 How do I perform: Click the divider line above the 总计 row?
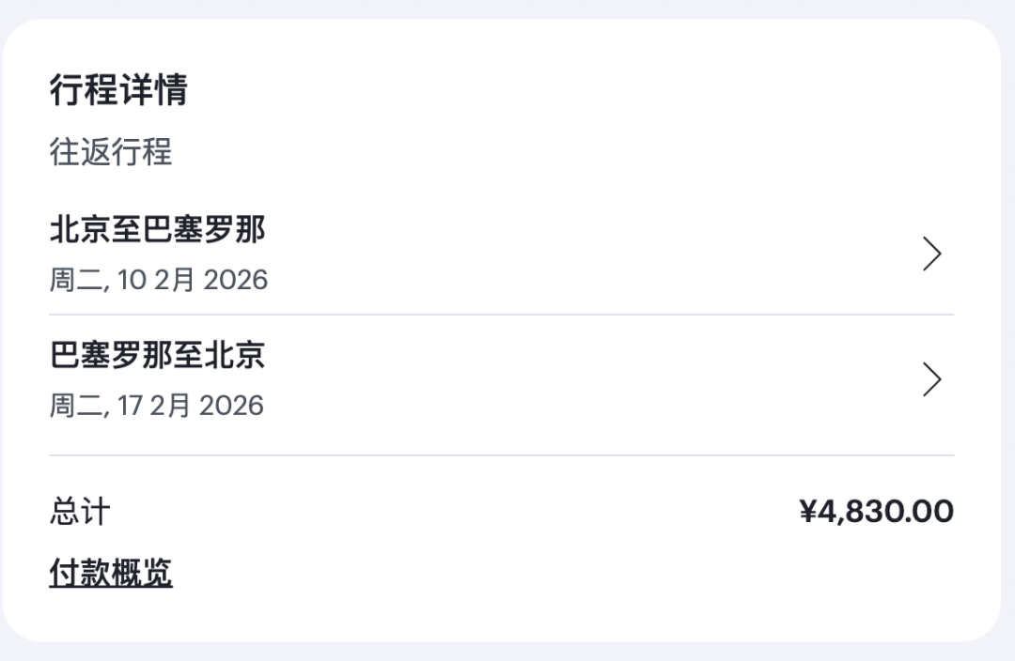point(502,455)
